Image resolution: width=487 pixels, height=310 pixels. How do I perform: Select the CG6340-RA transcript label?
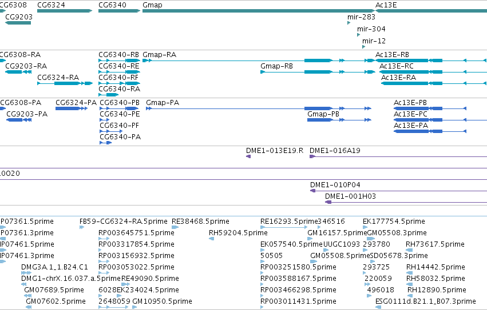click(x=119, y=89)
